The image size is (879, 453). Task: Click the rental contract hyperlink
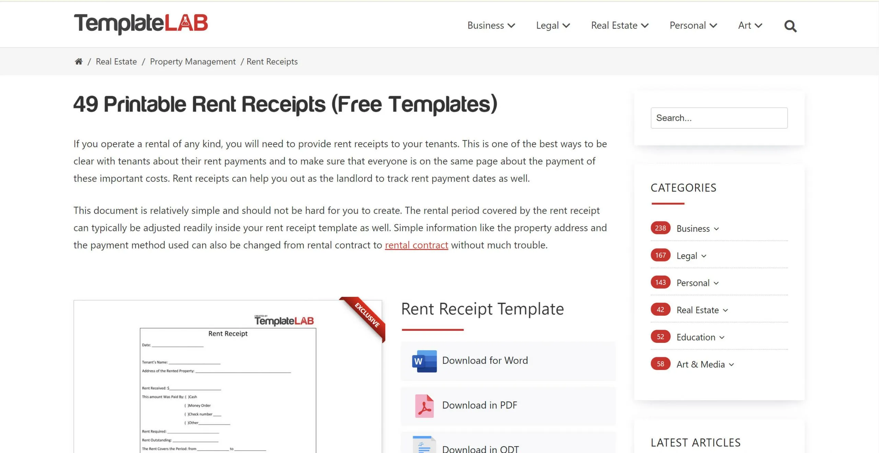coord(416,245)
